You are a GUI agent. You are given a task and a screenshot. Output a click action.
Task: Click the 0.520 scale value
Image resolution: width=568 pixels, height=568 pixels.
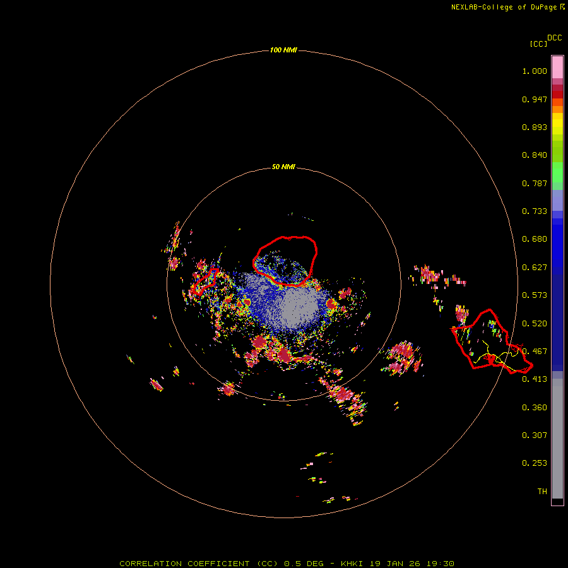pyautogui.click(x=535, y=324)
